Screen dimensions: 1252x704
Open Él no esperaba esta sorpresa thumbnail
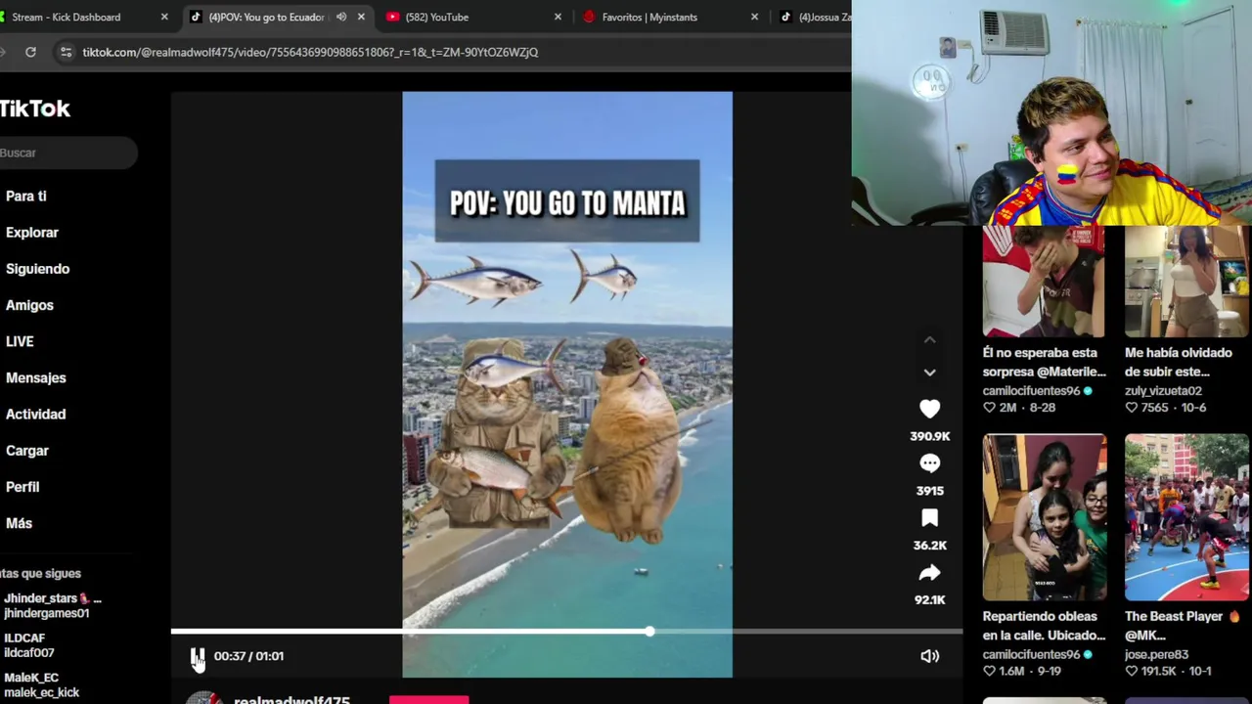point(1044,282)
